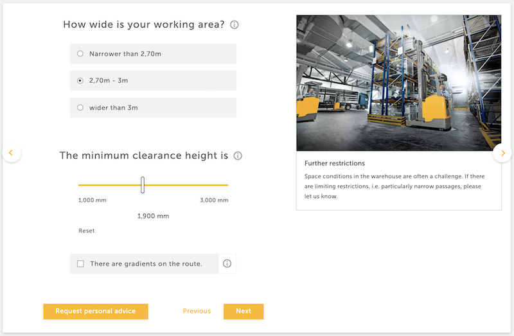The width and height of the screenshot is (514, 336).
Task: Click the 'Request personal advice' button
Action: click(x=96, y=311)
